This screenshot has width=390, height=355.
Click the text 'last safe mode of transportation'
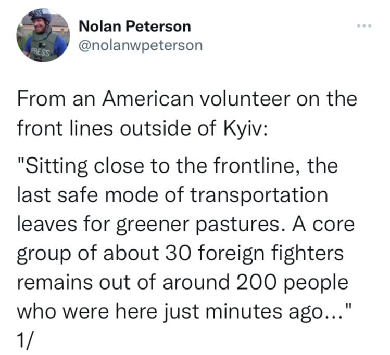172,195
